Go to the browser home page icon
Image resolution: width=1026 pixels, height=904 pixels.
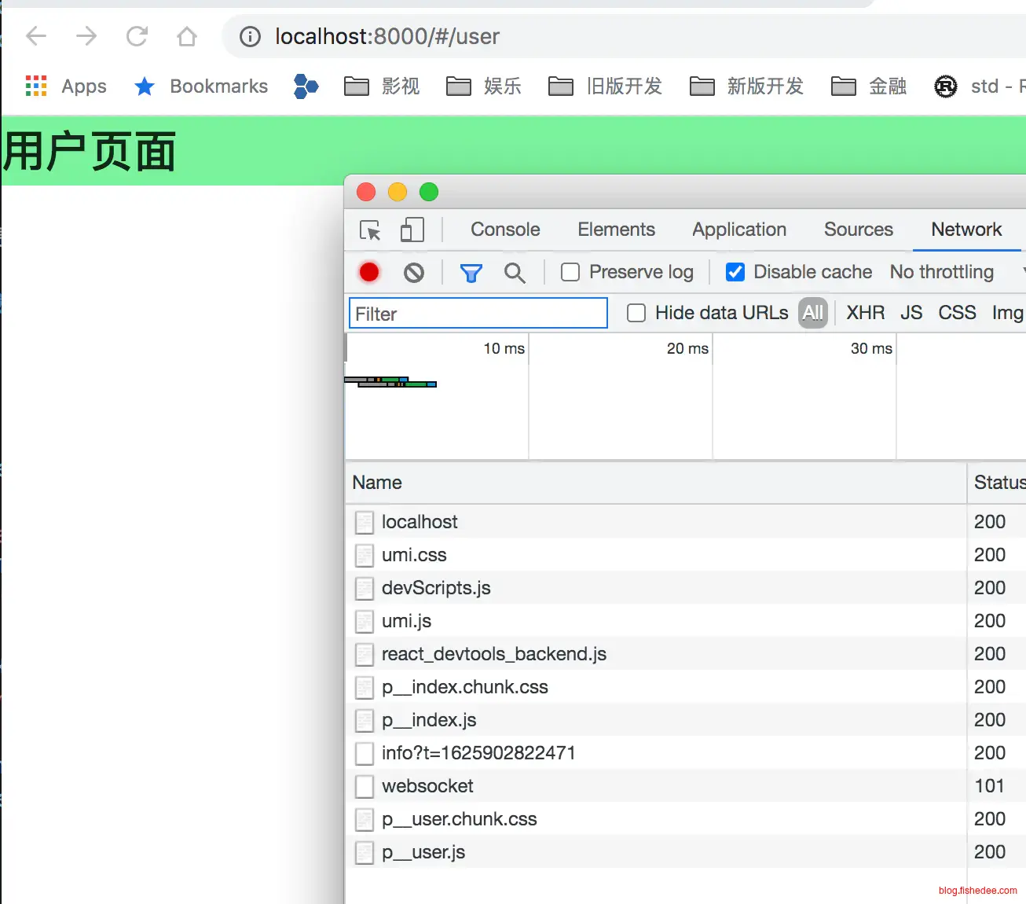click(x=187, y=36)
